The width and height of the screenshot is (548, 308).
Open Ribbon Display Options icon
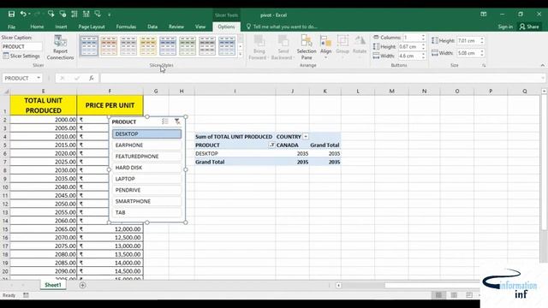(483, 15)
